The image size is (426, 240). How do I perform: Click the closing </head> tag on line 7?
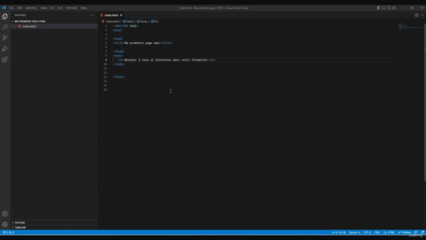point(118,51)
